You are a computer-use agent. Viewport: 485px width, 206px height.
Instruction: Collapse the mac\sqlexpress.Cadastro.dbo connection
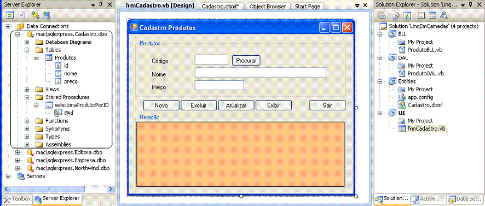point(18,34)
